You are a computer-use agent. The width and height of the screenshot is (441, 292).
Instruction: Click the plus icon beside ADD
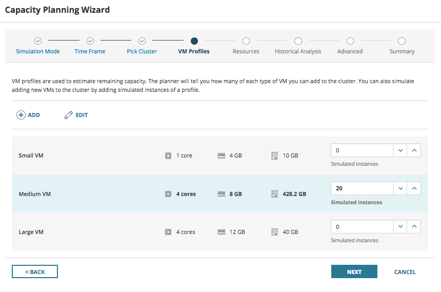coord(21,115)
